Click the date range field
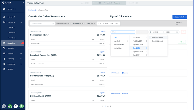This screenshot has height=110, width=194. click(x=109, y=23)
